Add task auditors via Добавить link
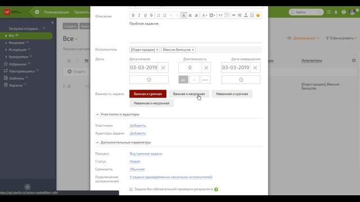The image size is (360, 202). point(138,134)
